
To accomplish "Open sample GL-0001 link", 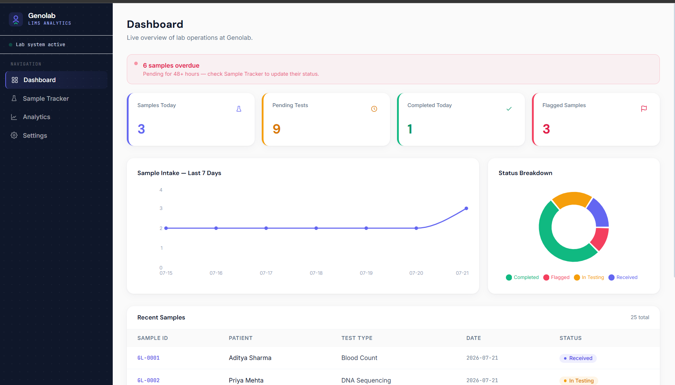I will 148,358.
